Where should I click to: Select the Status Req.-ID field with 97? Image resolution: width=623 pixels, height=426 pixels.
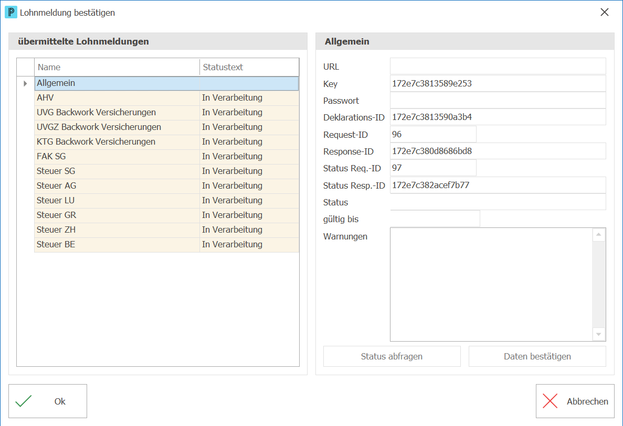(433, 168)
